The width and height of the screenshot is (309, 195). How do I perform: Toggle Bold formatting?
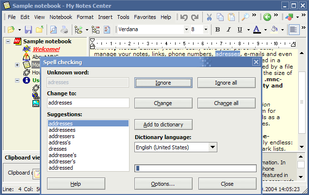tap(217, 30)
